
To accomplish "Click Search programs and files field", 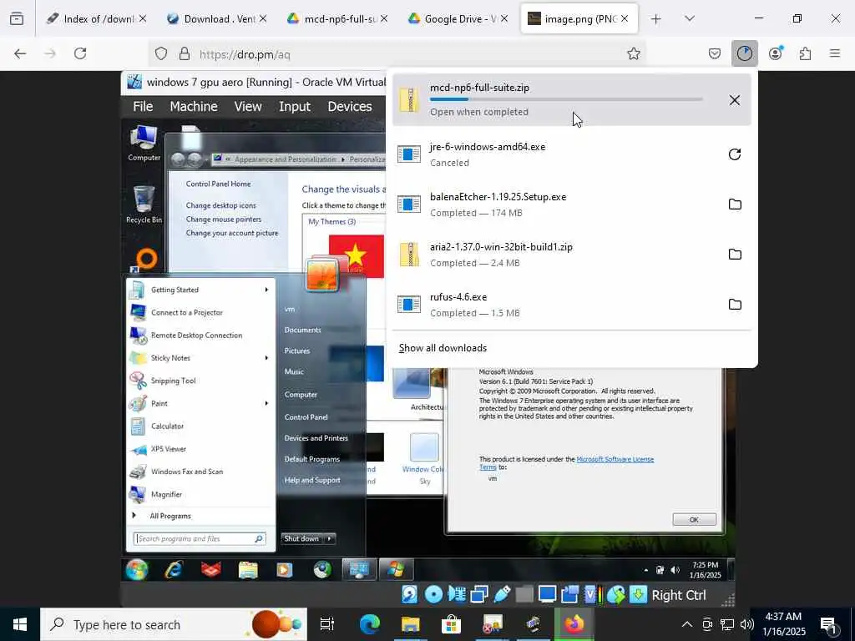I will tap(200, 538).
